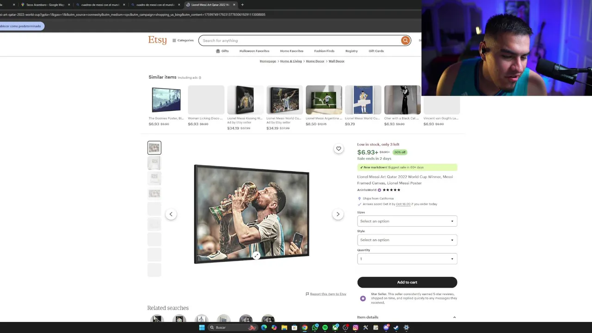Open Halloween Favorites navigation link
This screenshot has height=333, width=592.
click(254, 51)
